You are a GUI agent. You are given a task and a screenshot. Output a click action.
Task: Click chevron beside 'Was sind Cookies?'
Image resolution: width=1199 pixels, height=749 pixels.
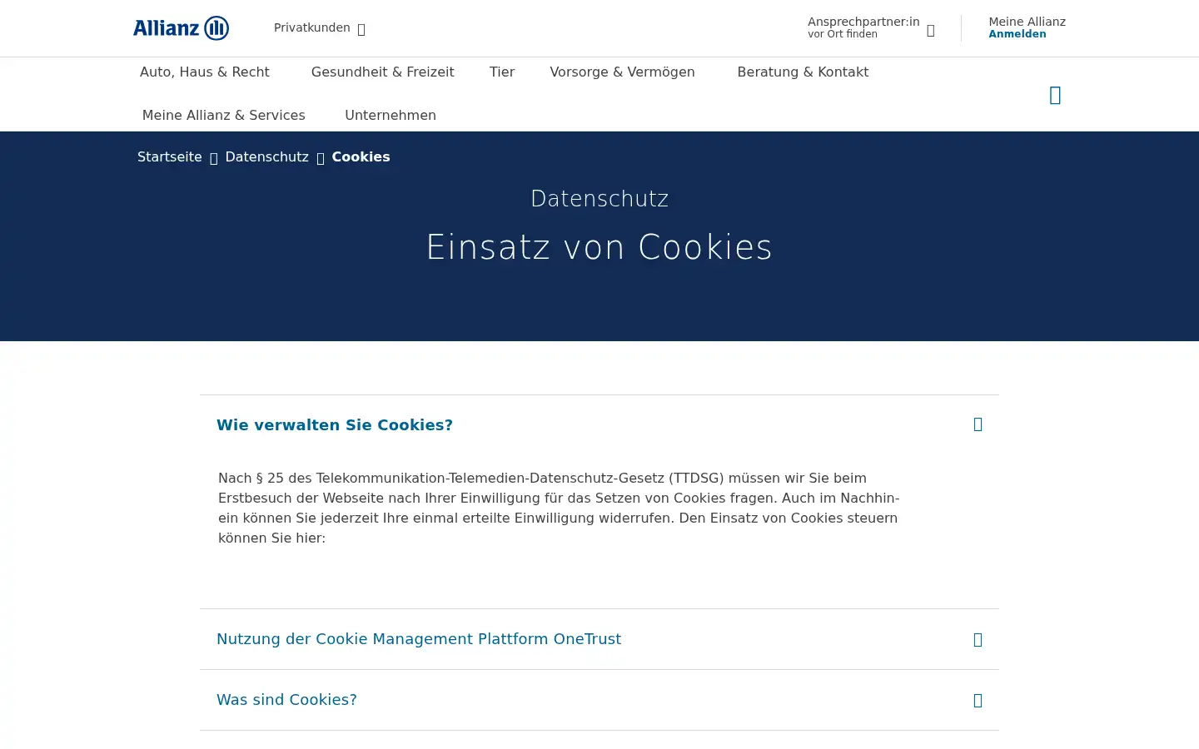[978, 701]
